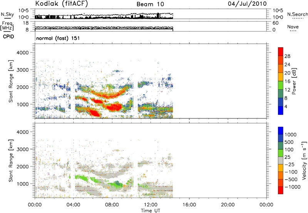The image size is (308, 213).
Task: Click the 'normal (fast) 151' text
Action: [x=58, y=38]
